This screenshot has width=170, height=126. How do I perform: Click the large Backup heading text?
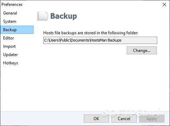(x=64, y=16)
